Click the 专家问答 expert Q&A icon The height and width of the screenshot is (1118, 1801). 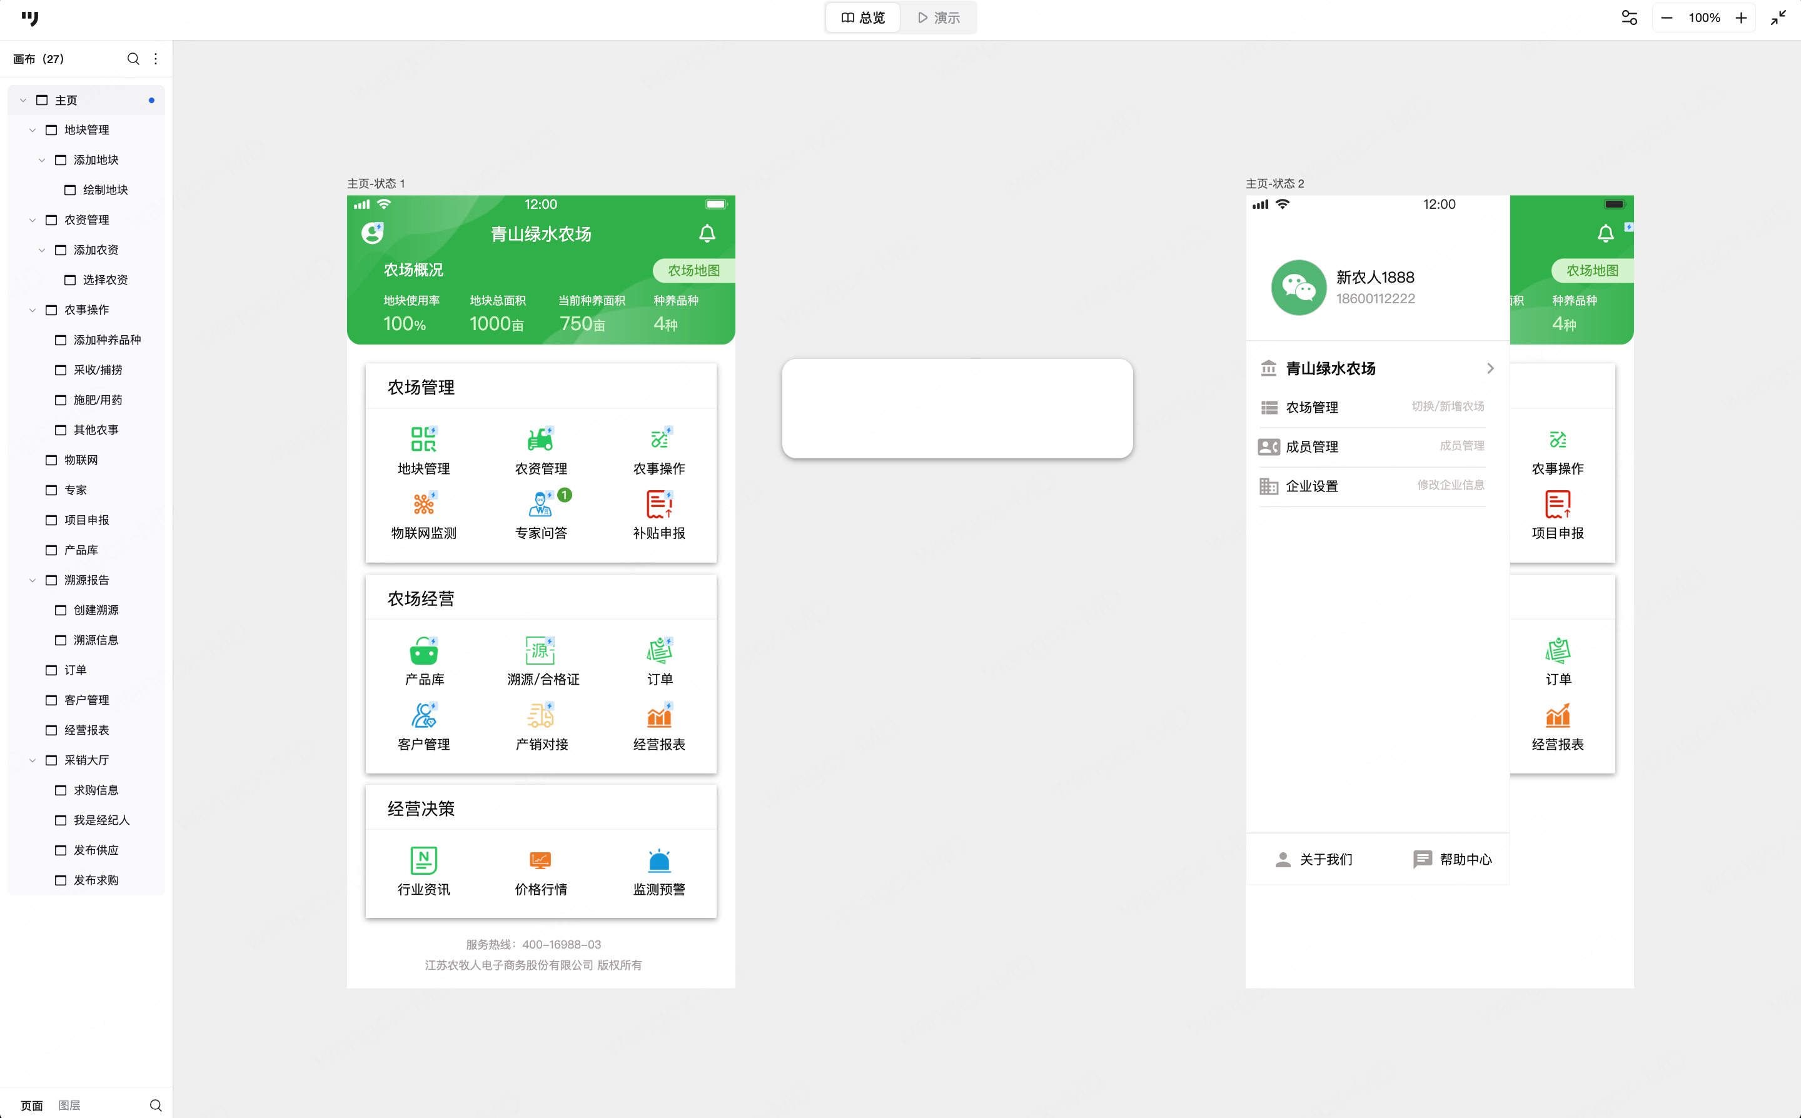(540, 504)
